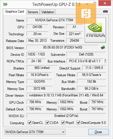Click the "Driver Version" label

pyautogui.click(x=15, y=96)
